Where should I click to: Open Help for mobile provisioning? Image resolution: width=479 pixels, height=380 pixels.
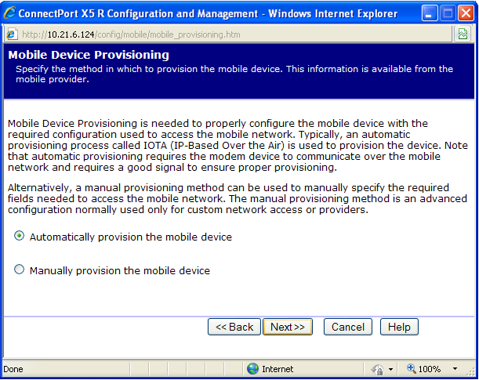[x=399, y=327]
